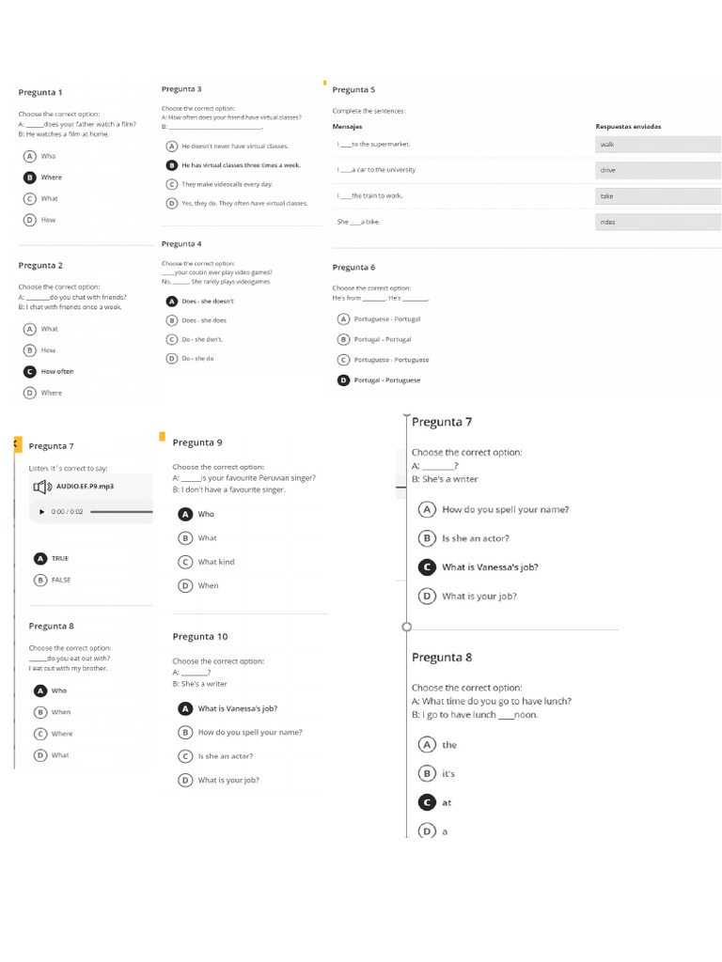The width and height of the screenshot is (722, 962).
Task: Click the 'drive' answer field
Action: pos(658,171)
